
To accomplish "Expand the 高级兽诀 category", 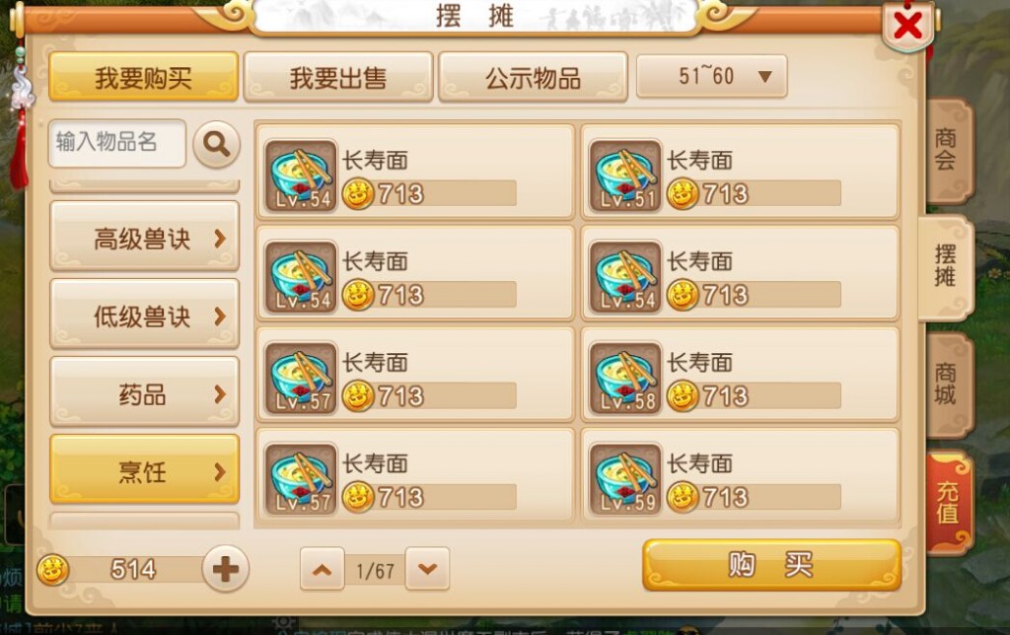I will click(144, 237).
